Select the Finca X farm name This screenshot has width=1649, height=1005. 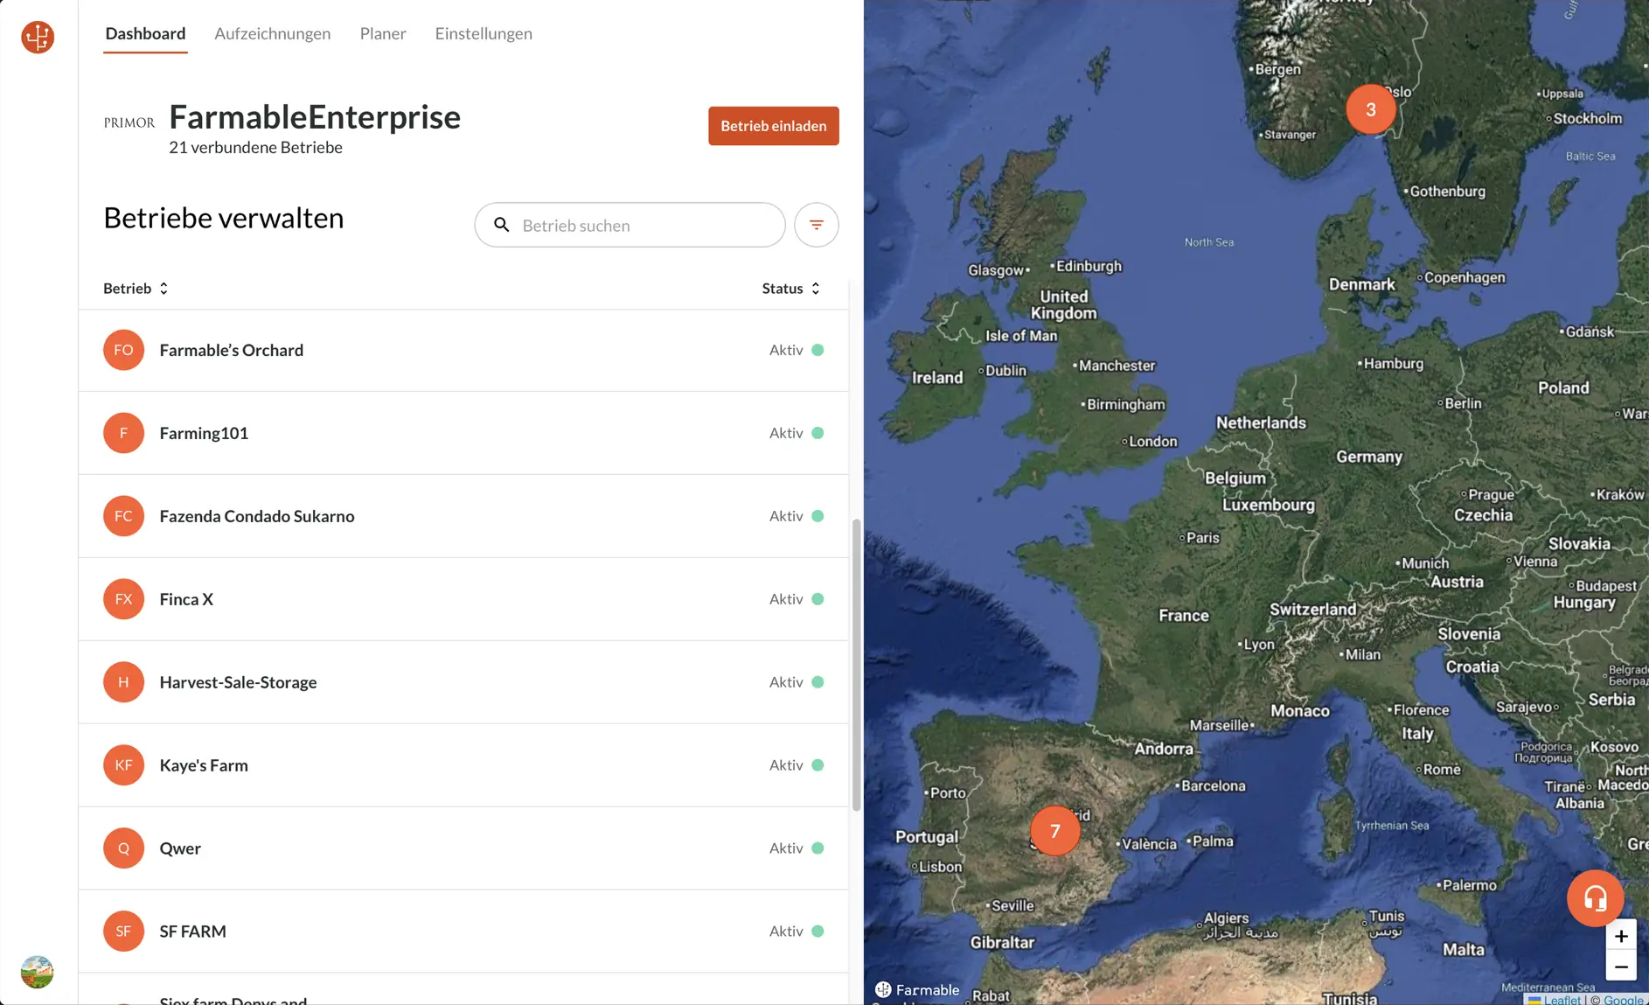tap(186, 599)
